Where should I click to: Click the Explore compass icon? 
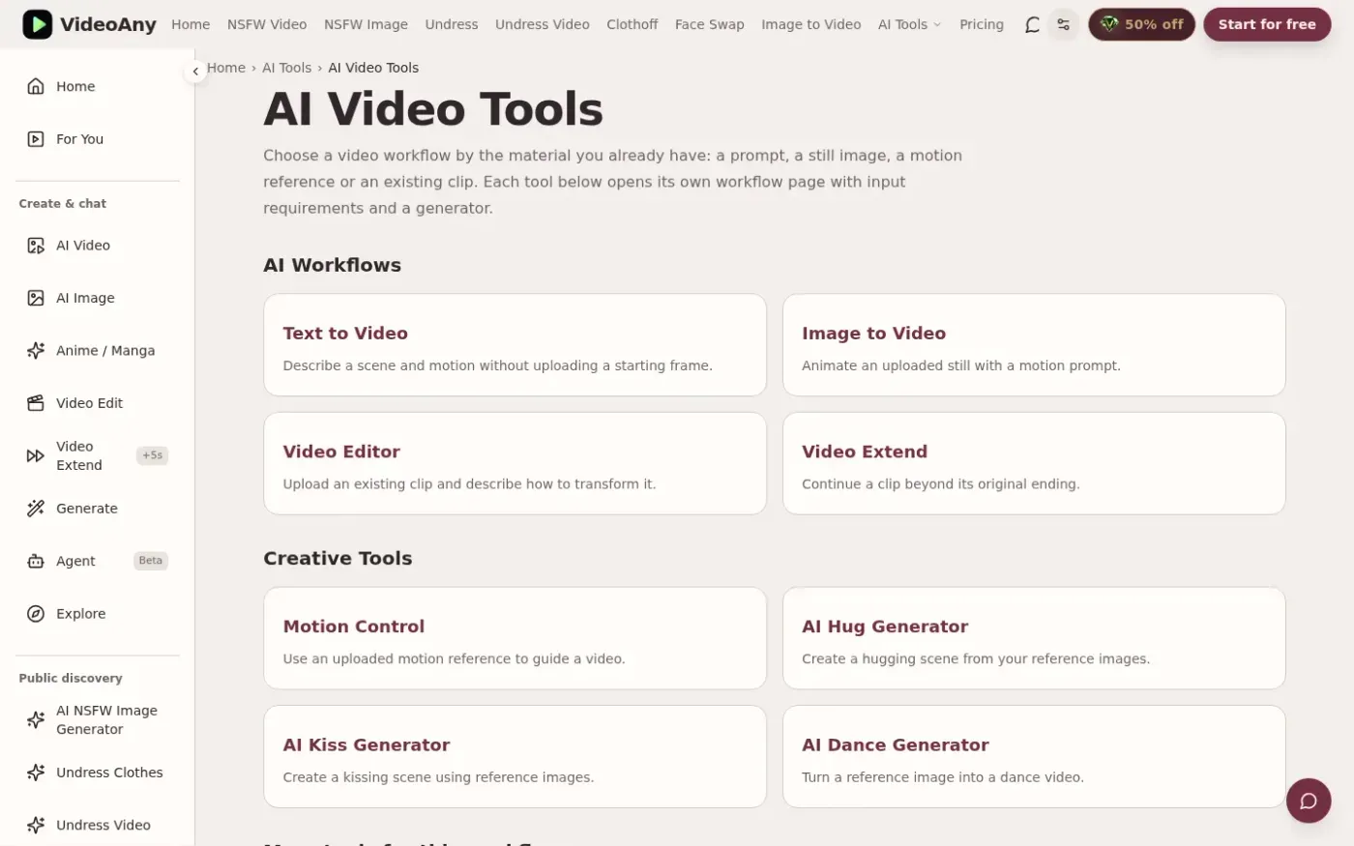36,614
